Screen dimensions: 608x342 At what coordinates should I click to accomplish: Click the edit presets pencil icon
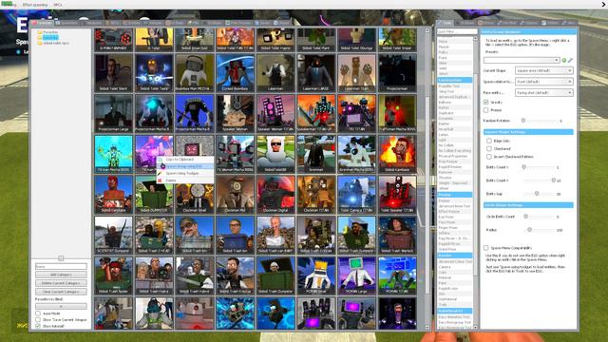point(570,60)
